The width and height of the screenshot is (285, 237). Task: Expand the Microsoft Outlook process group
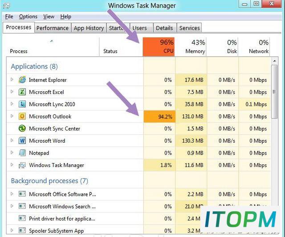[12, 116]
